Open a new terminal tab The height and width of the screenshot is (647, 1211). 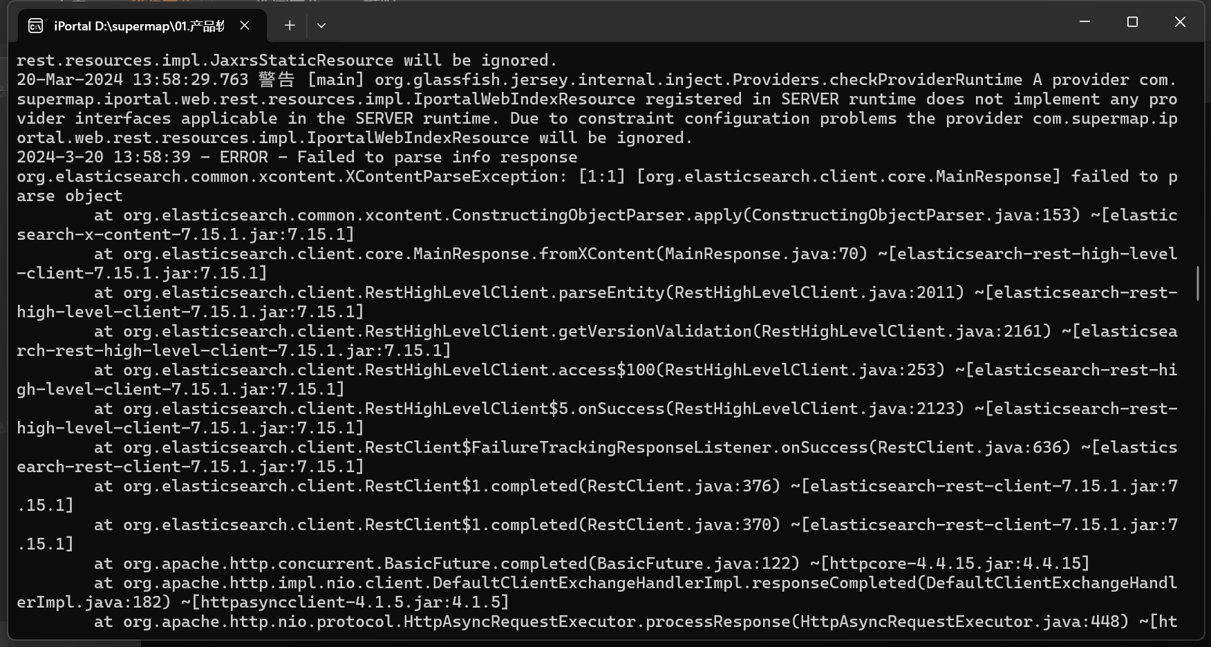(x=290, y=26)
